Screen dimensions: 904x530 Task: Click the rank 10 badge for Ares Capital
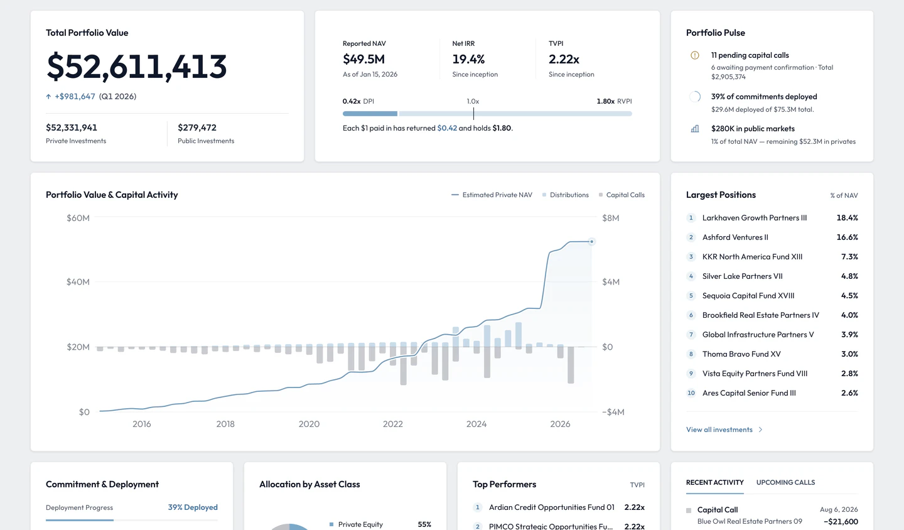coord(691,393)
